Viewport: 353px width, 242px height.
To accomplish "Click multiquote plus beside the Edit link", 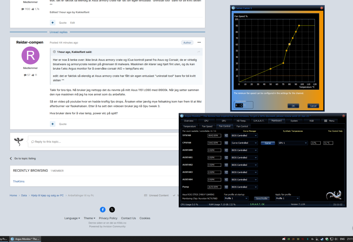I will (53, 23).
